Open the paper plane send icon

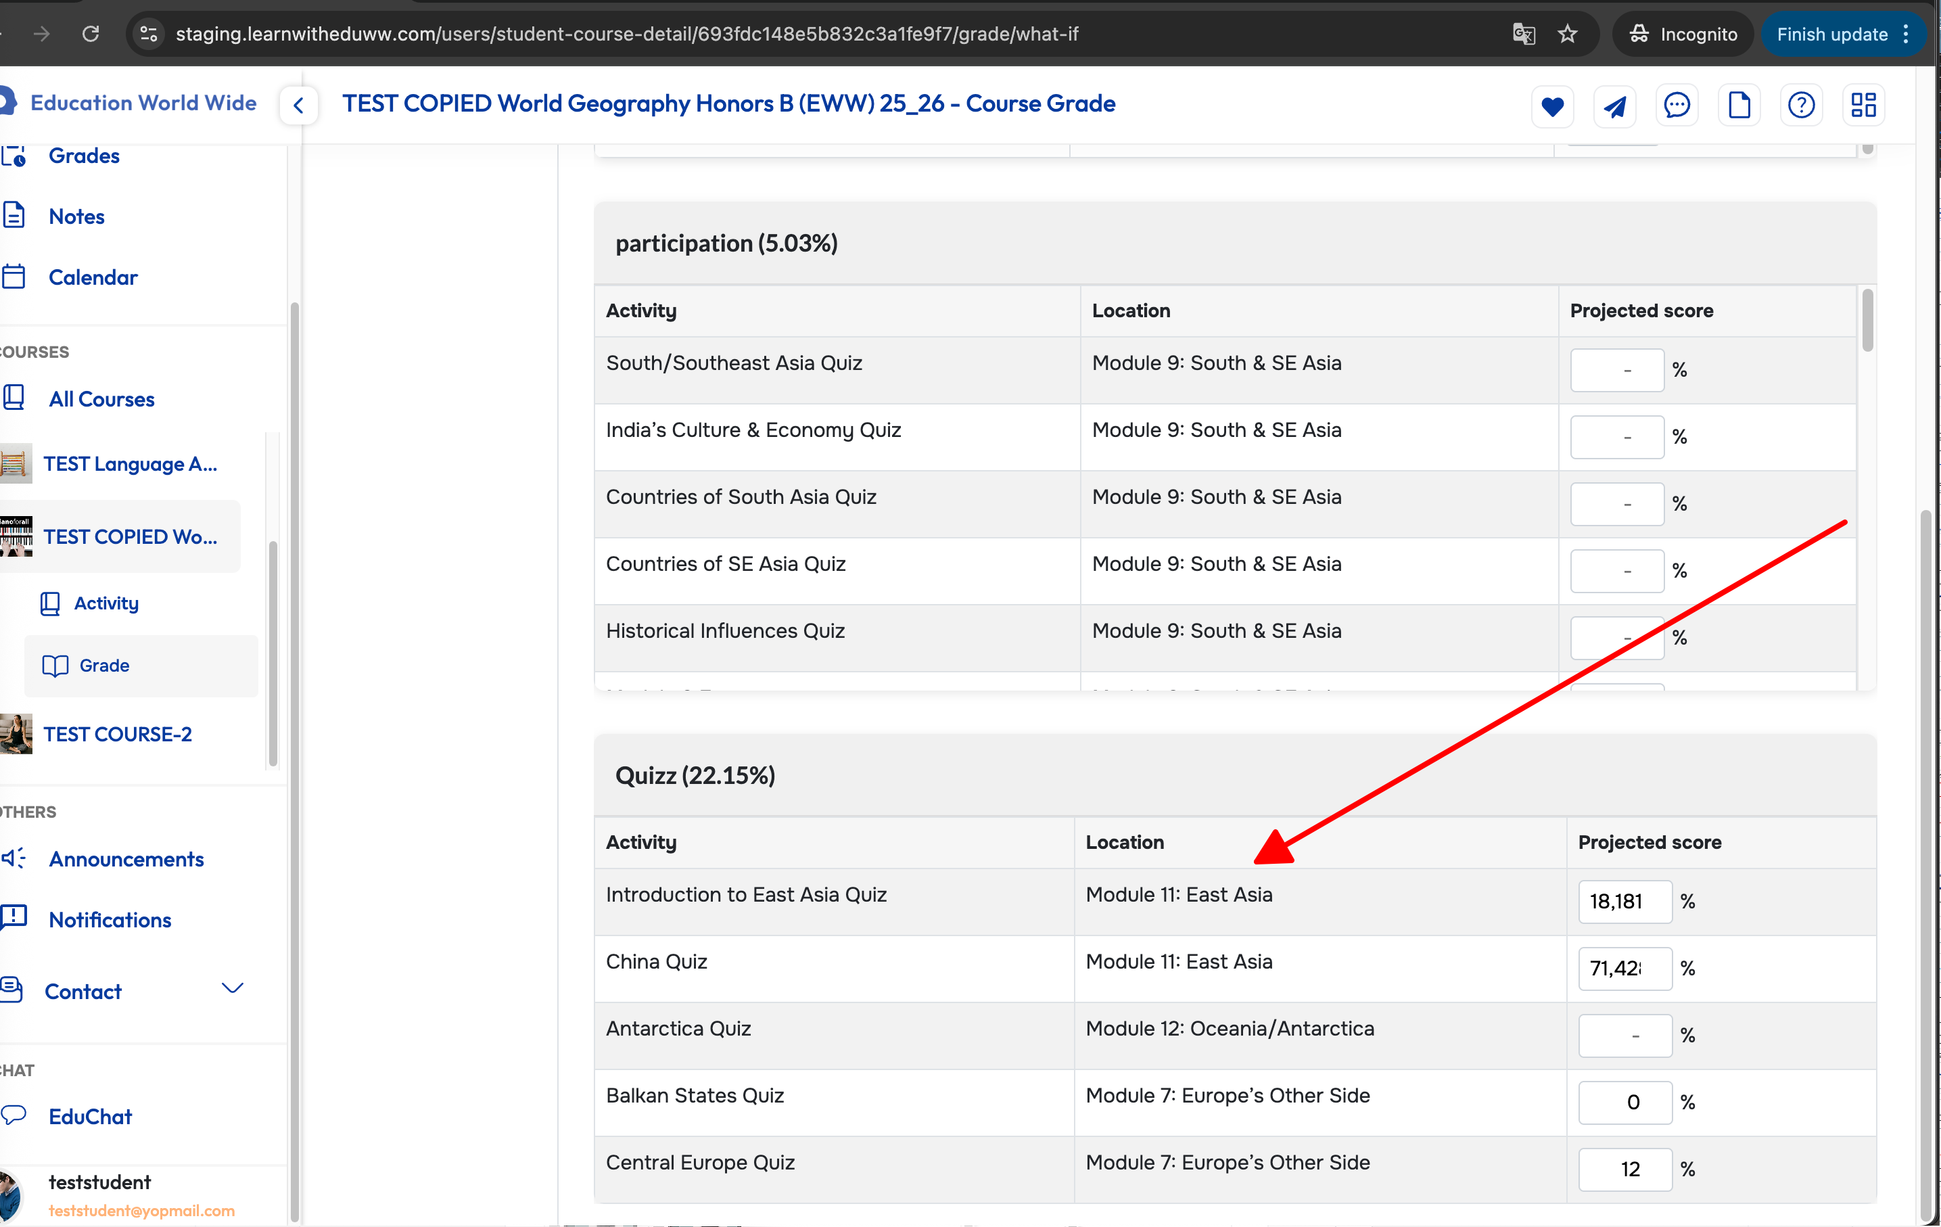click(1614, 106)
